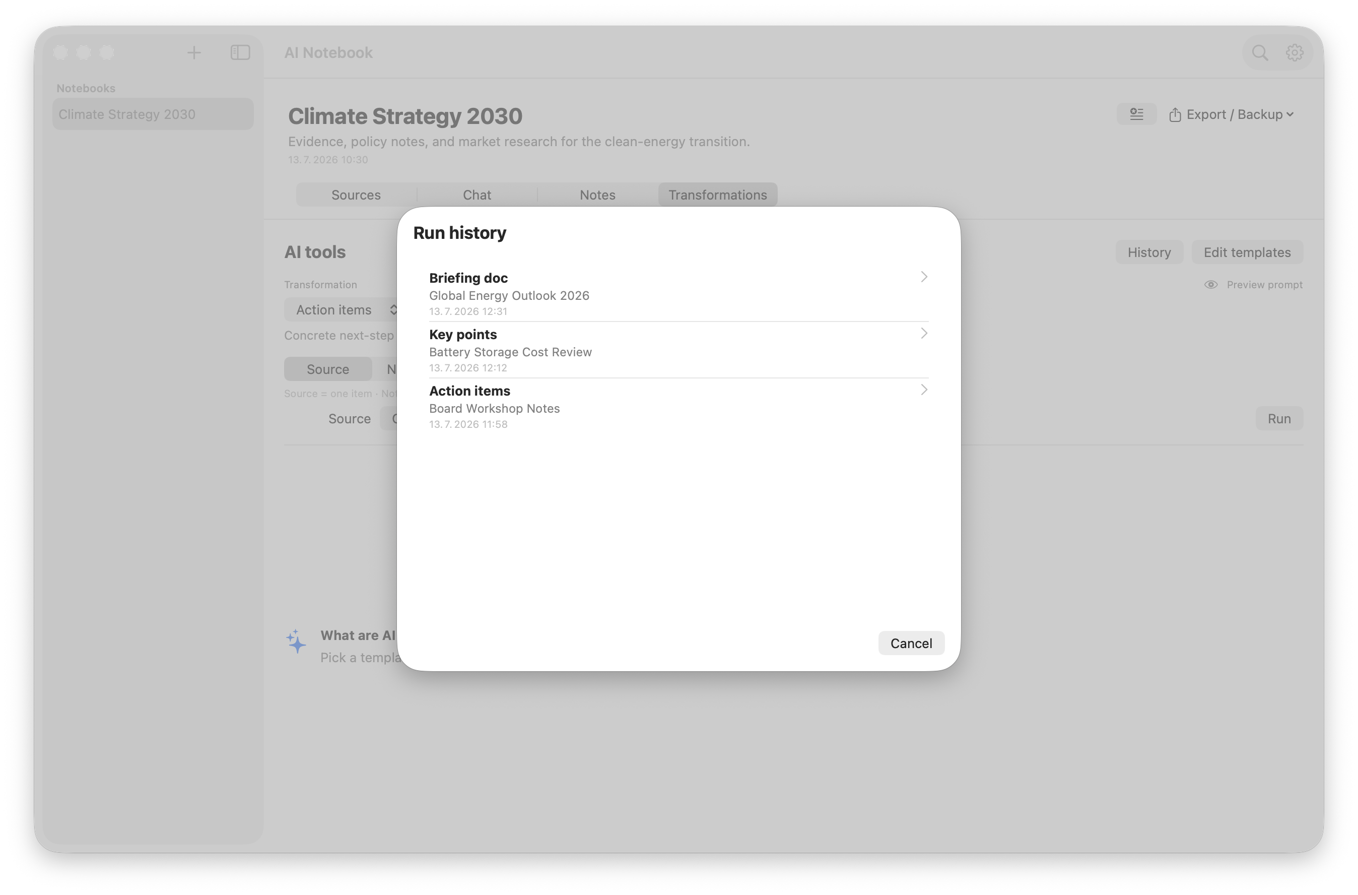Toggle the sidebar panel icon

coord(240,52)
